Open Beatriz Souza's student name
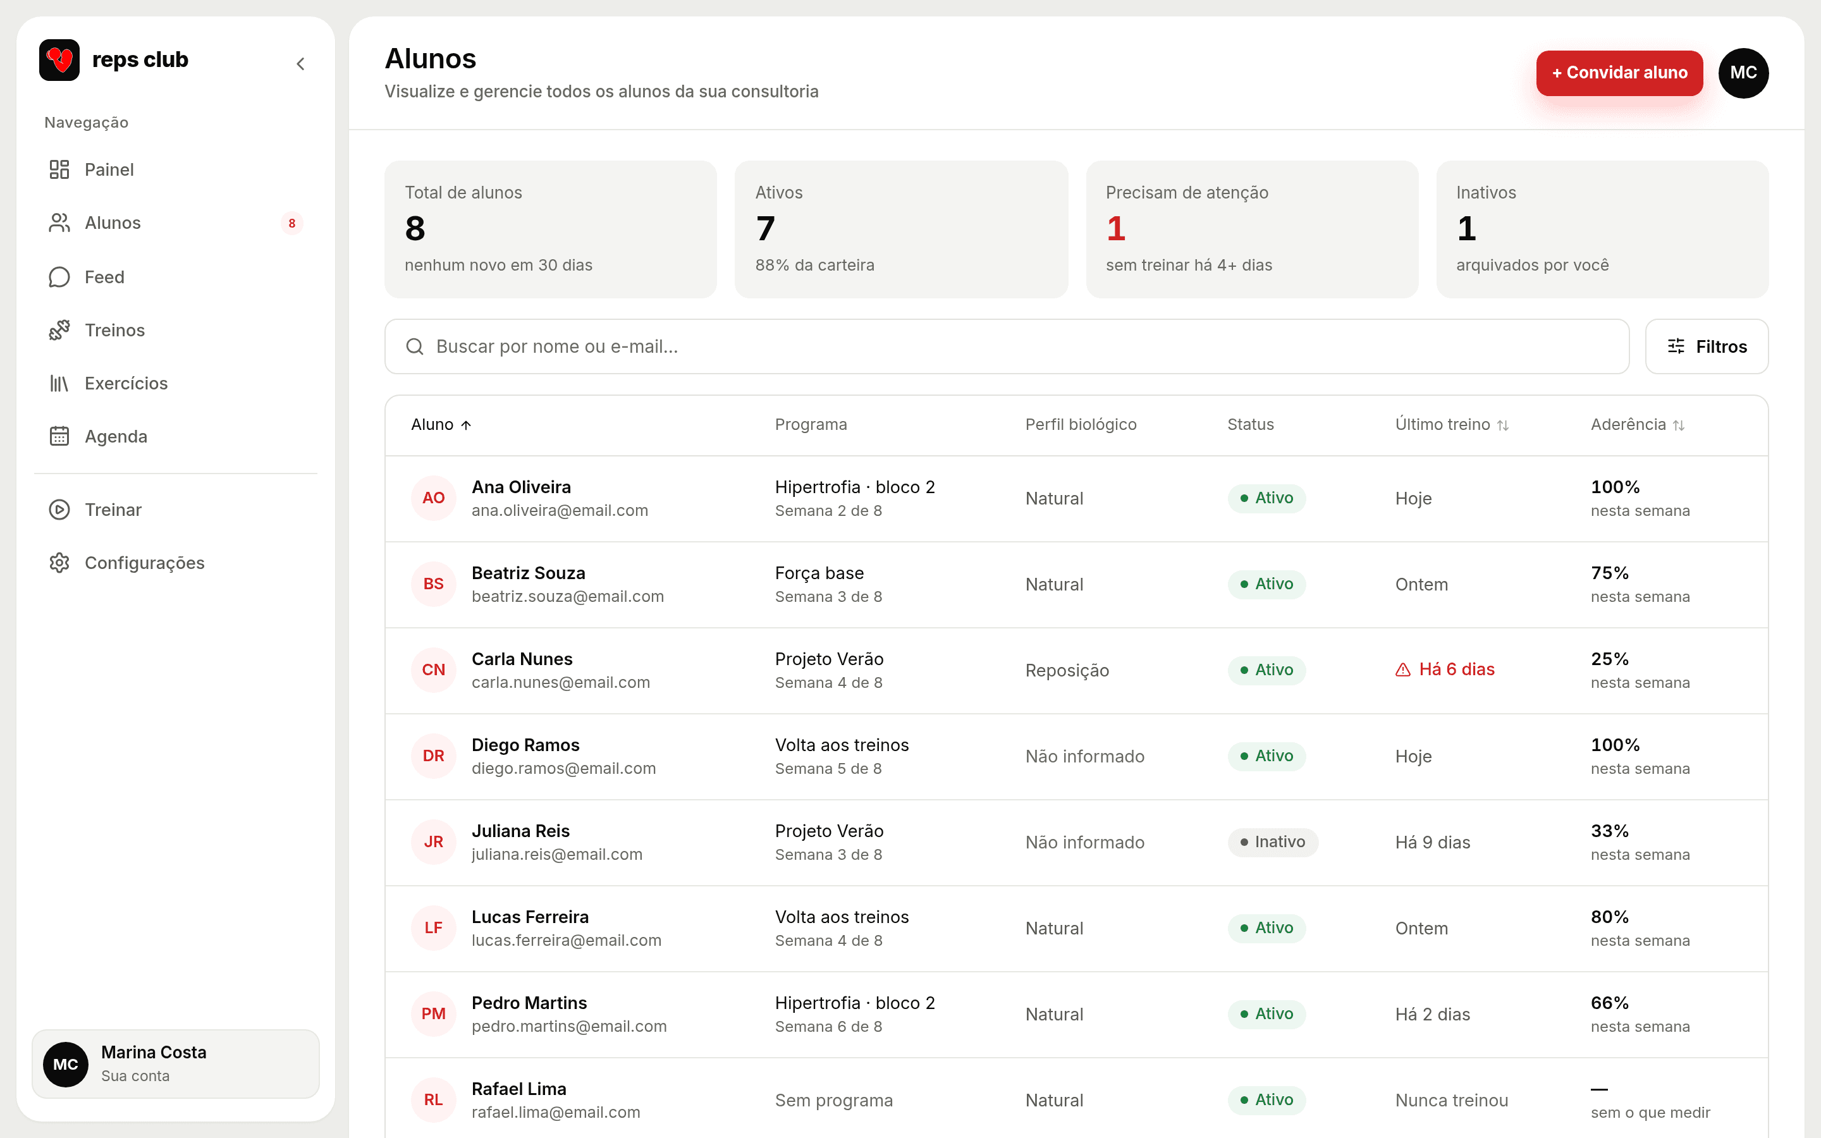 tap(528, 573)
